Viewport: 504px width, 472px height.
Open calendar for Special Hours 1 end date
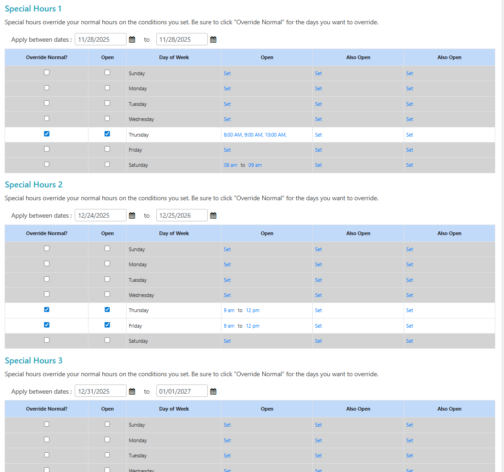pos(213,39)
